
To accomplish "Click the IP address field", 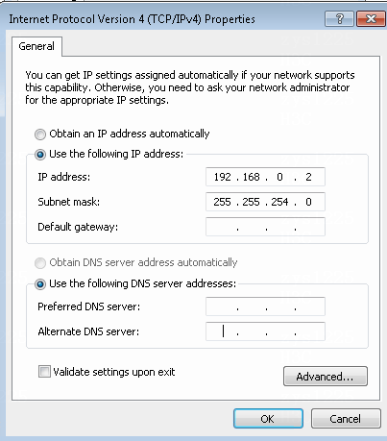I will [265, 177].
